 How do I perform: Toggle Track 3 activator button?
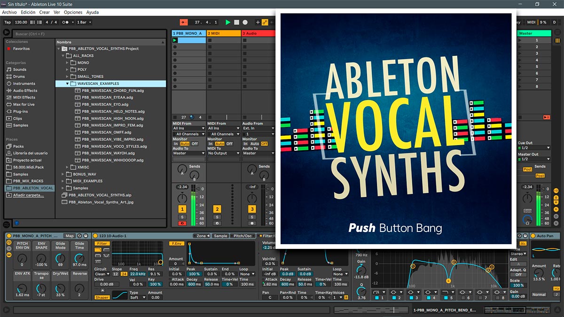252,209
